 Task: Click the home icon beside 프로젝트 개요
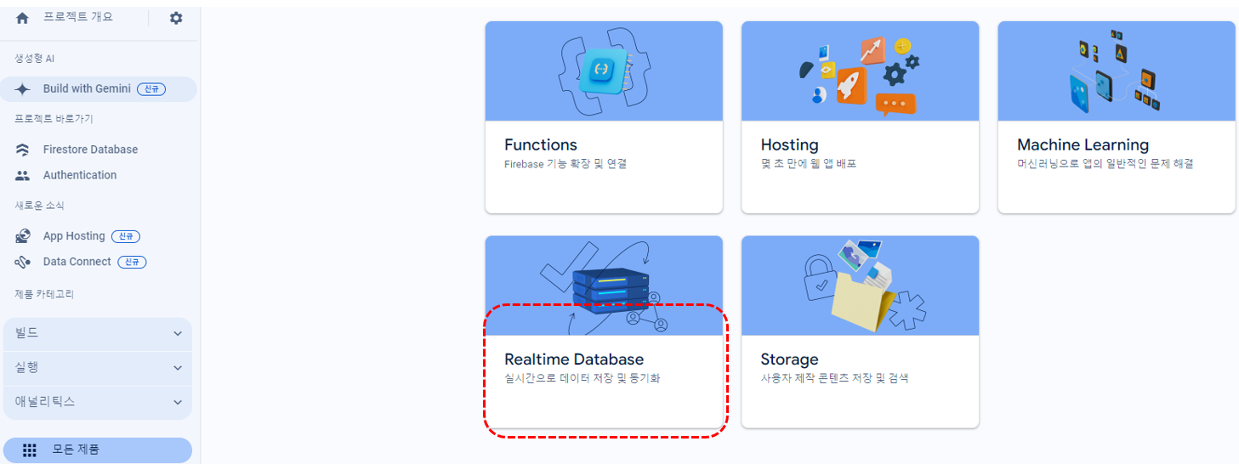(23, 18)
